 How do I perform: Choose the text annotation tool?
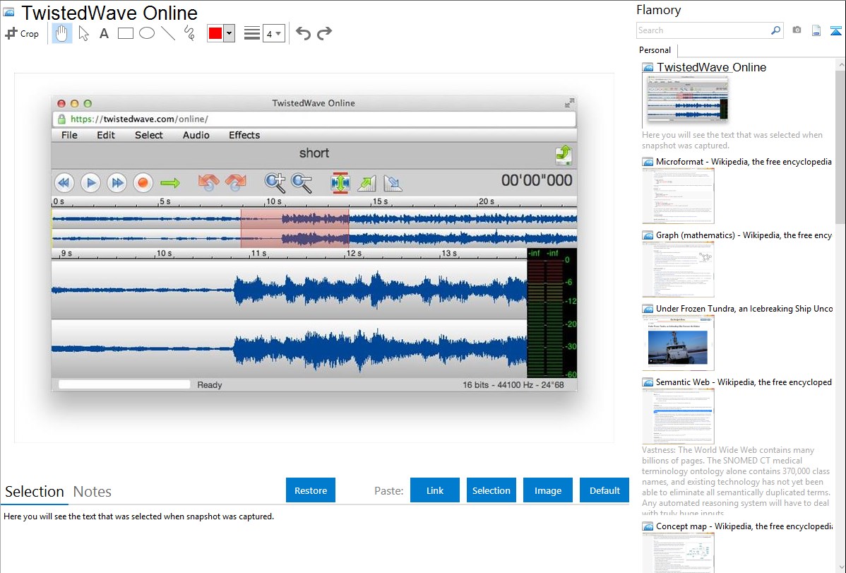tap(104, 33)
